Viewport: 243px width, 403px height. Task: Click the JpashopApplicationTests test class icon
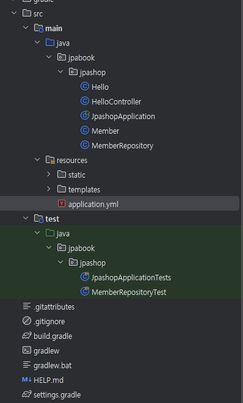(85, 277)
